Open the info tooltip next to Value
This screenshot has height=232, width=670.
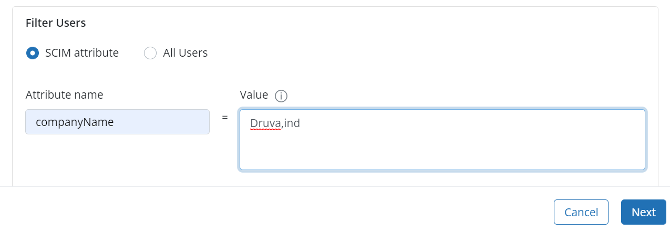[281, 96]
